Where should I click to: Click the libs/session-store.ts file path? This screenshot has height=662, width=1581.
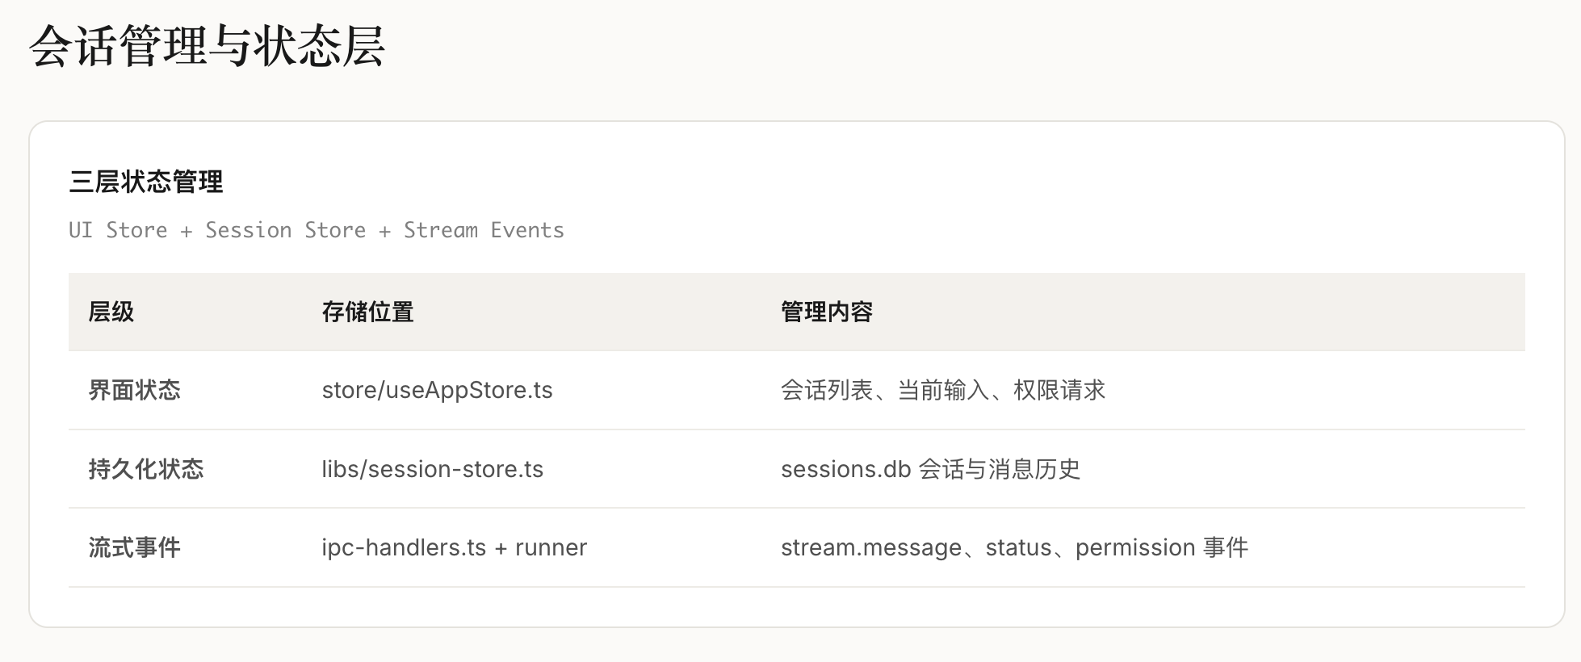(432, 469)
